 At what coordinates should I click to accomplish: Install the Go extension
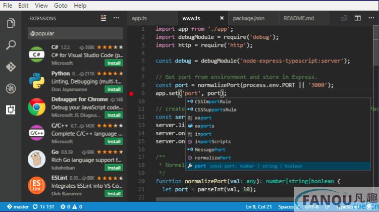click(x=114, y=168)
